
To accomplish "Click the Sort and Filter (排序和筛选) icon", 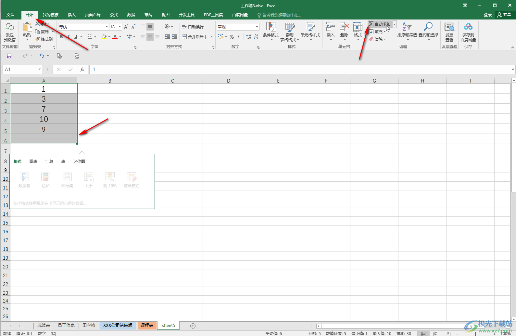I will pyautogui.click(x=407, y=32).
